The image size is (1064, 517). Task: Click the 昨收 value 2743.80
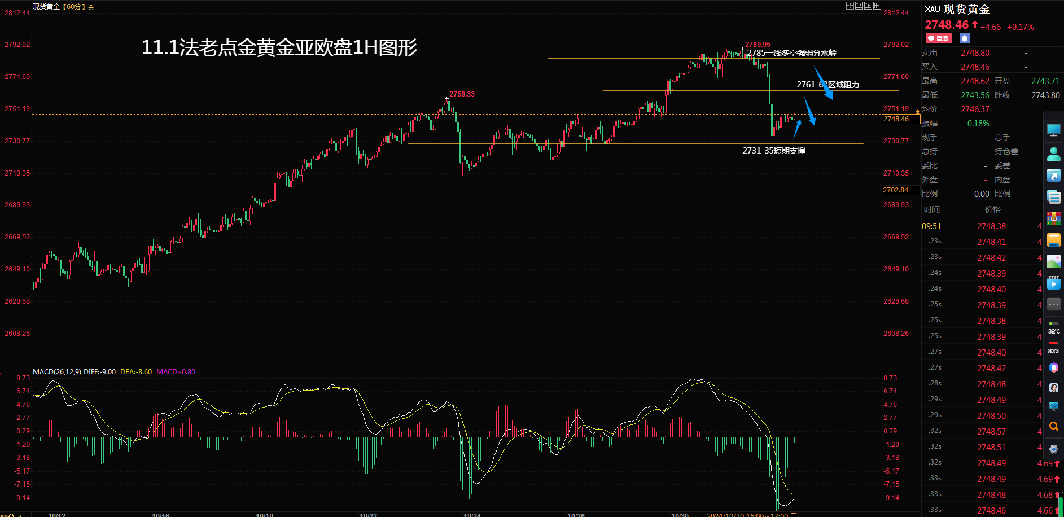[x=1045, y=95]
